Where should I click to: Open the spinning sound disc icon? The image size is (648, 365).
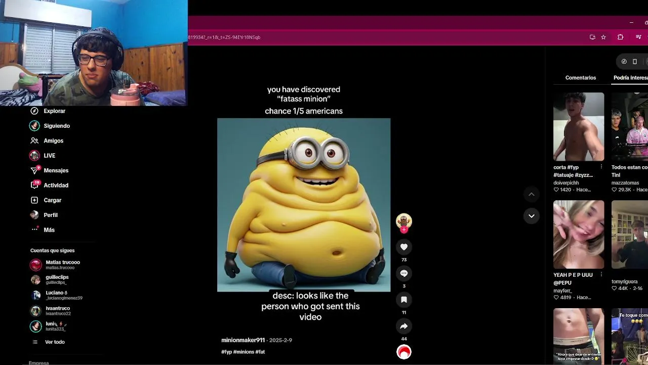(x=404, y=352)
